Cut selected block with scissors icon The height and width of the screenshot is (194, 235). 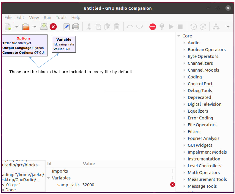89,27
